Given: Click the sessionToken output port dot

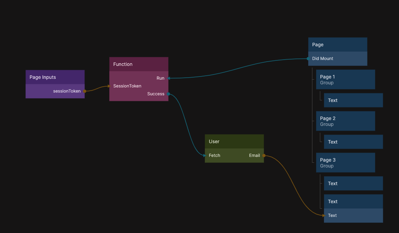Looking at the screenshot, I should pyautogui.click(x=85, y=91).
